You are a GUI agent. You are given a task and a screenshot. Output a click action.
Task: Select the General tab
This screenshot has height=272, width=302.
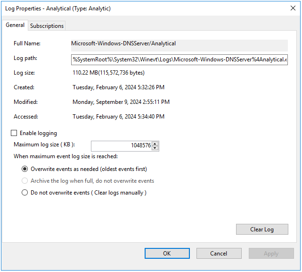[x=15, y=25]
